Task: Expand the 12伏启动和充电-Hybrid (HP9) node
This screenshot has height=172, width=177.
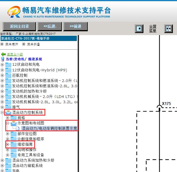Action: point(2,70)
